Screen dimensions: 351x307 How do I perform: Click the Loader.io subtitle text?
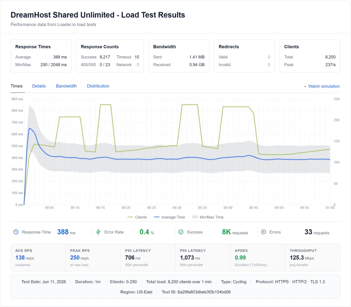(x=53, y=25)
